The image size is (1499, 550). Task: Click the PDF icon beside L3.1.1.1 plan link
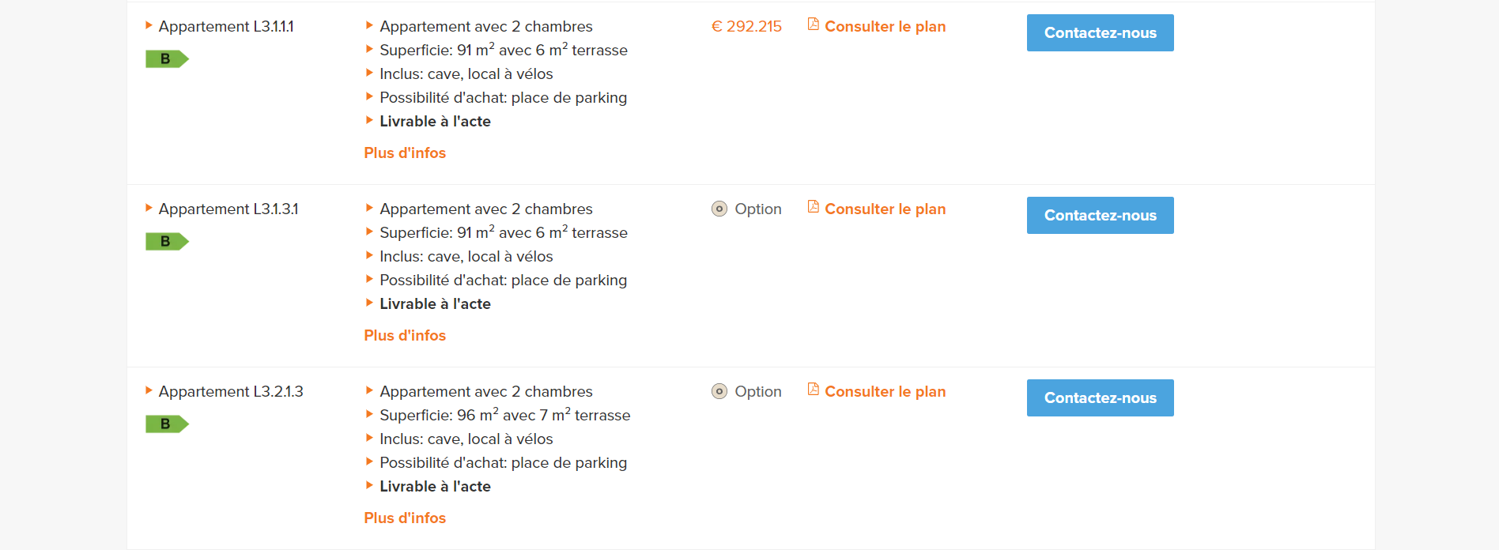[813, 24]
